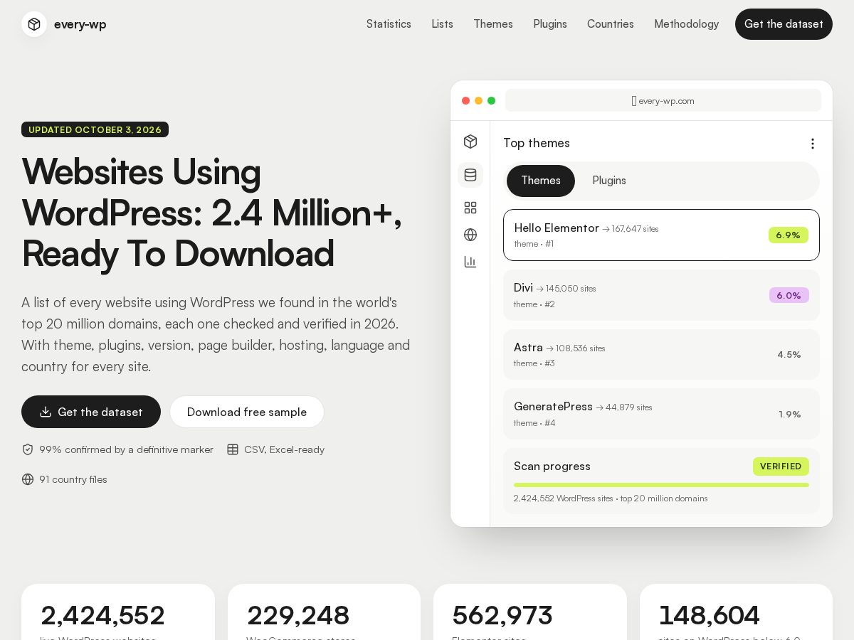Click the every-wp brand name link
Image resolution: width=854 pixels, height=640 pixels.
click(x=80, y=24)
